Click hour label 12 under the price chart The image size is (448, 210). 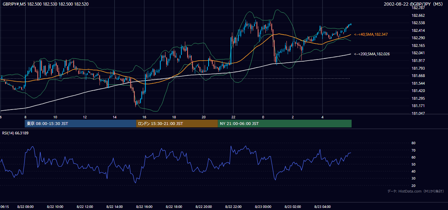click(85, 117)
